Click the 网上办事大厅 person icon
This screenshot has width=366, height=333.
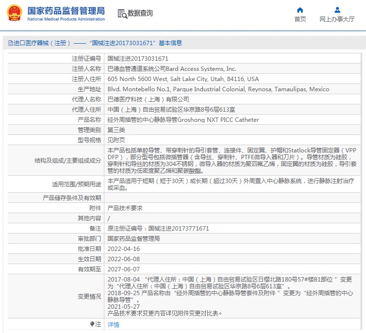click(337, 10)
